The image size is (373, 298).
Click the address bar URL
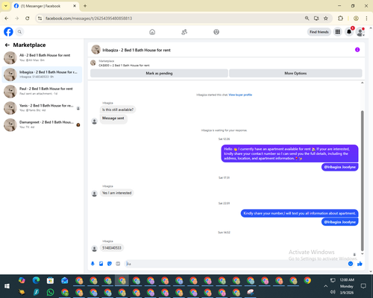(89, 19)
